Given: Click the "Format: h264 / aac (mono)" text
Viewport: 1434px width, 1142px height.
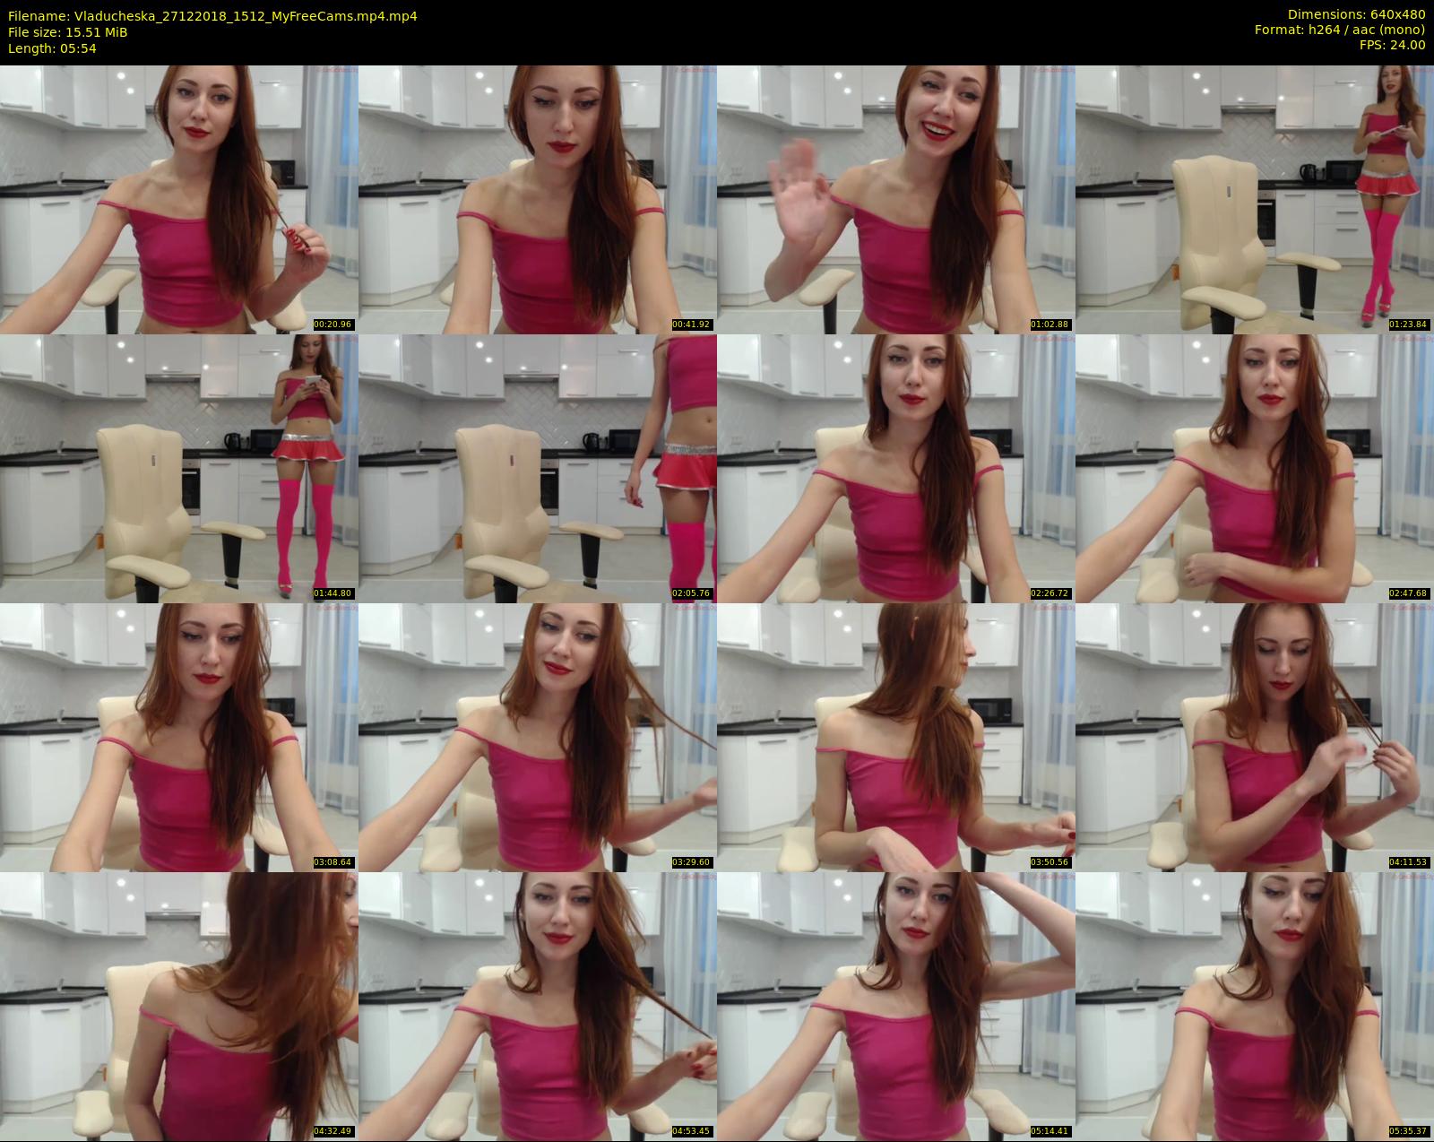Looking at the screenshot, I should [1340, 30].
